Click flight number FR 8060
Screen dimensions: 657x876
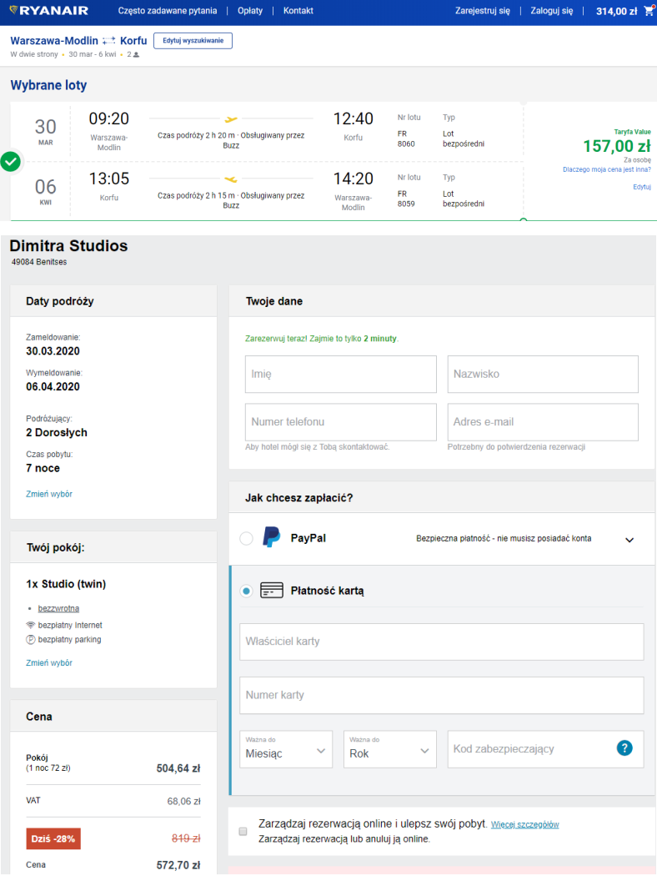coord(406,138)
